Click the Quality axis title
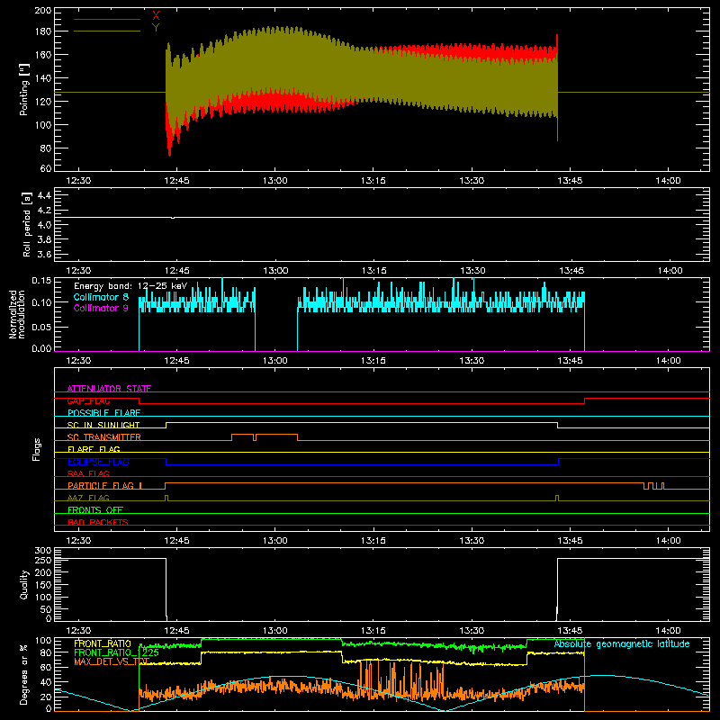 (24, 584)
